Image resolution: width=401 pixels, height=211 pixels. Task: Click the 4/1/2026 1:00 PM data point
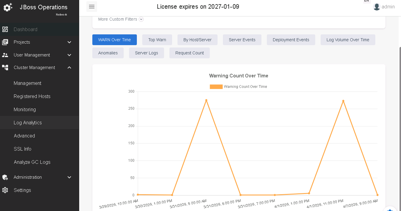click(309, 193)
